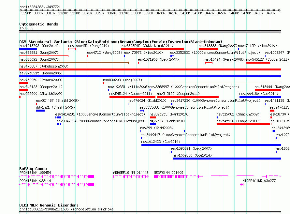Select ARHGEF16|NM_014448 gene label
This screenshot has width=290, height=214.
click(131, 173)
